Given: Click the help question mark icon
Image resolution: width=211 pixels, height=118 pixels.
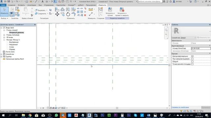Looking at the screenshot, I should tap(196, 1).
